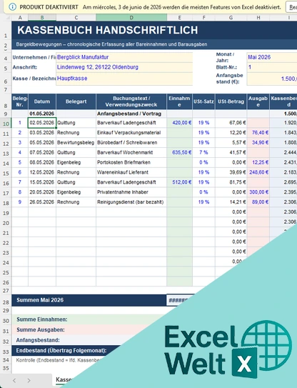Edit the address Lindenweg 12 field
This screenshot has height=388, width=297.
coord(124,67)
